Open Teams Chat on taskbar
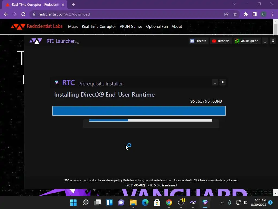The width and height of the screenshot is (278, 209). pyautogui.click(x=121, y=202)
